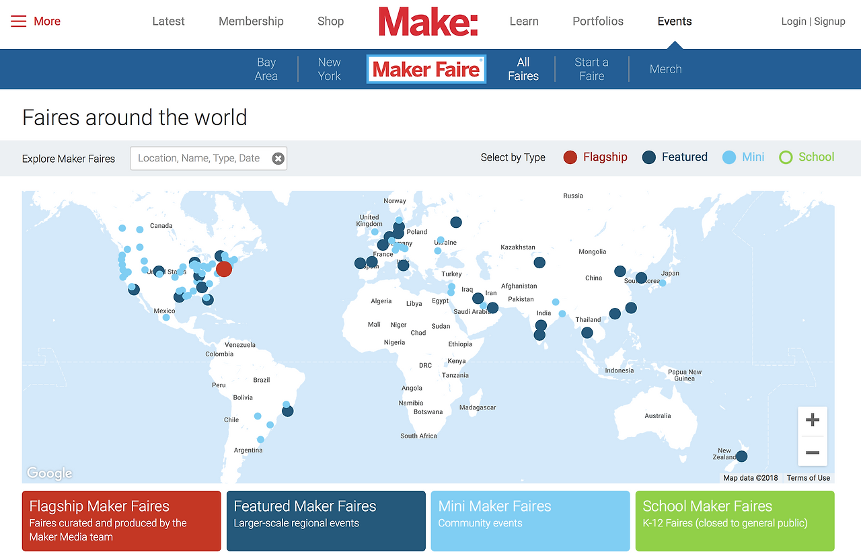Open the Membership menu

pyautogui.click(x=251, y=22)
